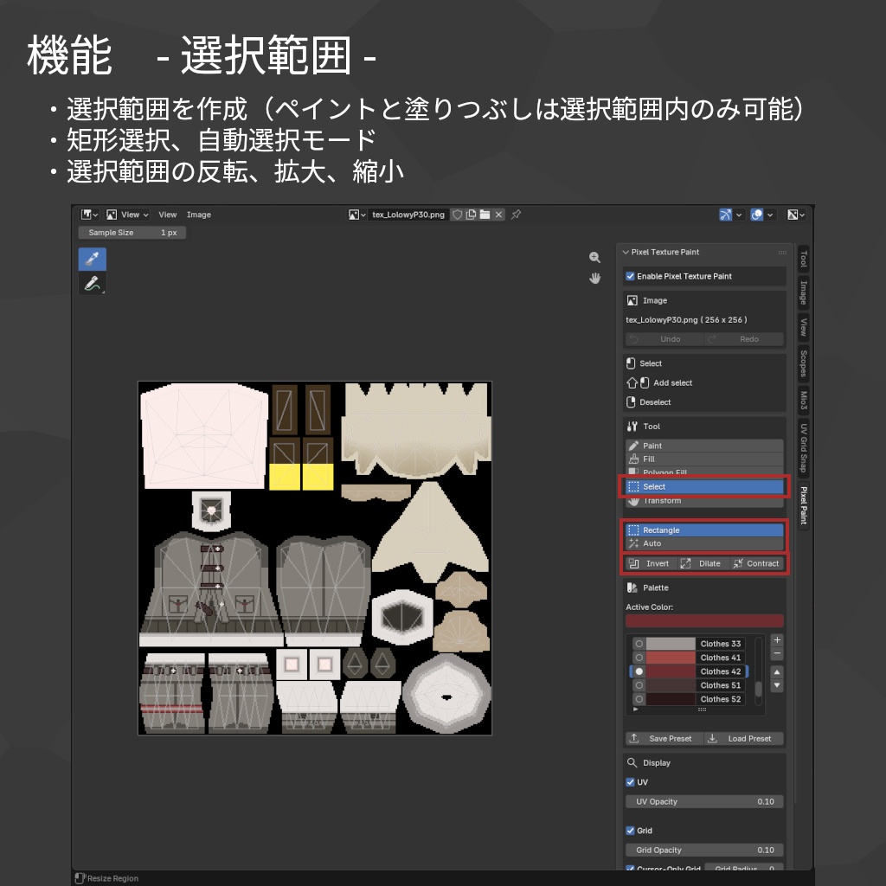Screen dimensions: 886x886
Task: Click the zoom magnifier gizmo in viewport
Action: pos(594,258)
